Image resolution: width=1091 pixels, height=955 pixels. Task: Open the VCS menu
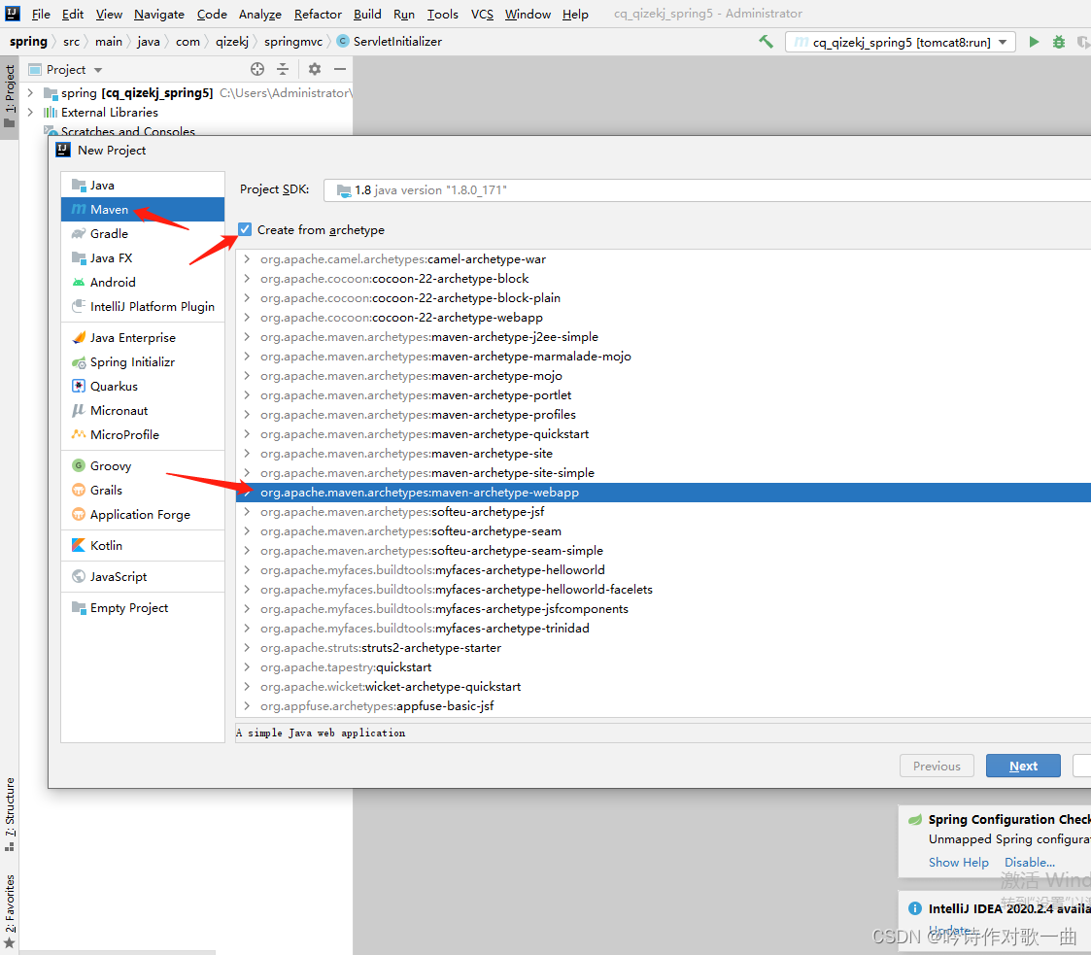click(x=482, y=14)
